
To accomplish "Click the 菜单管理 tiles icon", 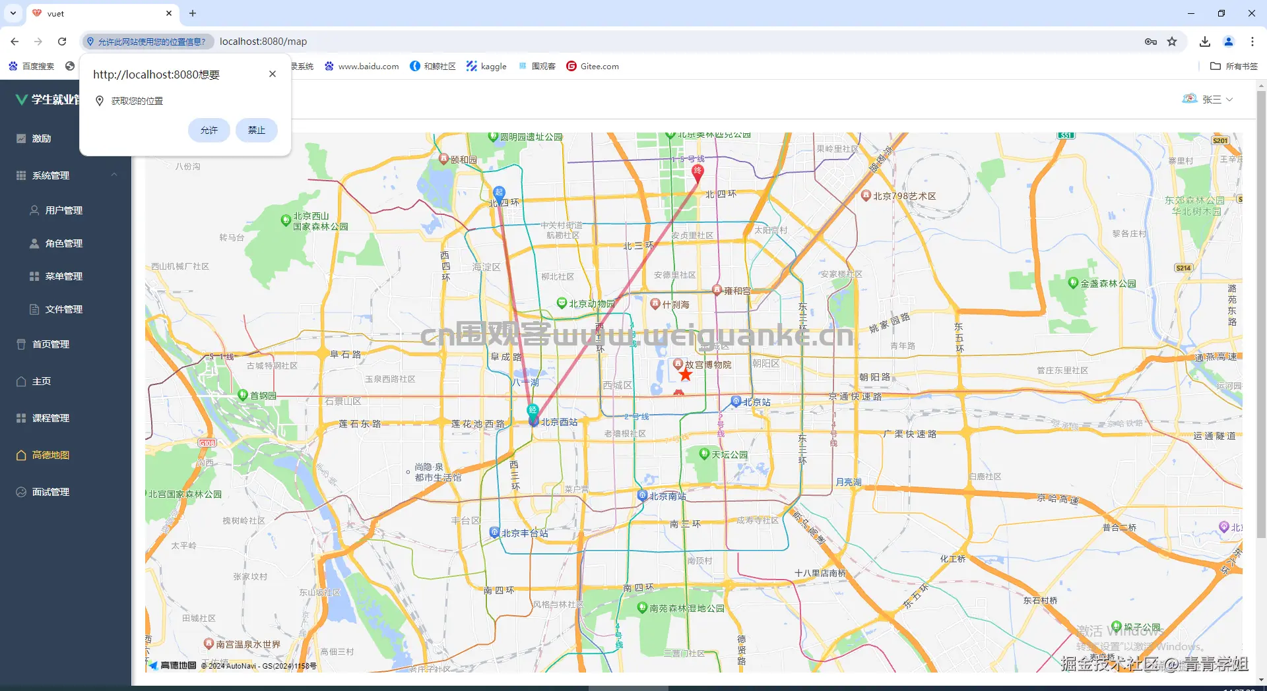I will pos(34,276).
